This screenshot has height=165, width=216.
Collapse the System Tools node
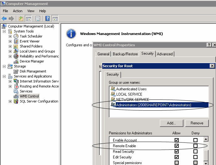pos(4,31)
